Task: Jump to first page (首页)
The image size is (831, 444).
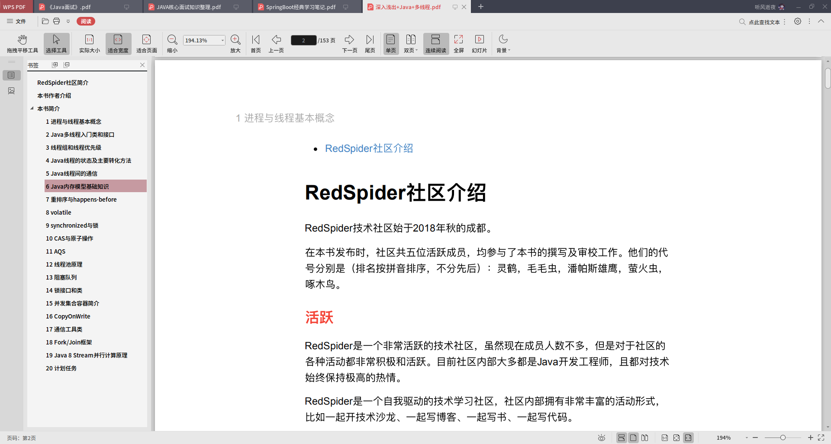Action: point(256,44)
